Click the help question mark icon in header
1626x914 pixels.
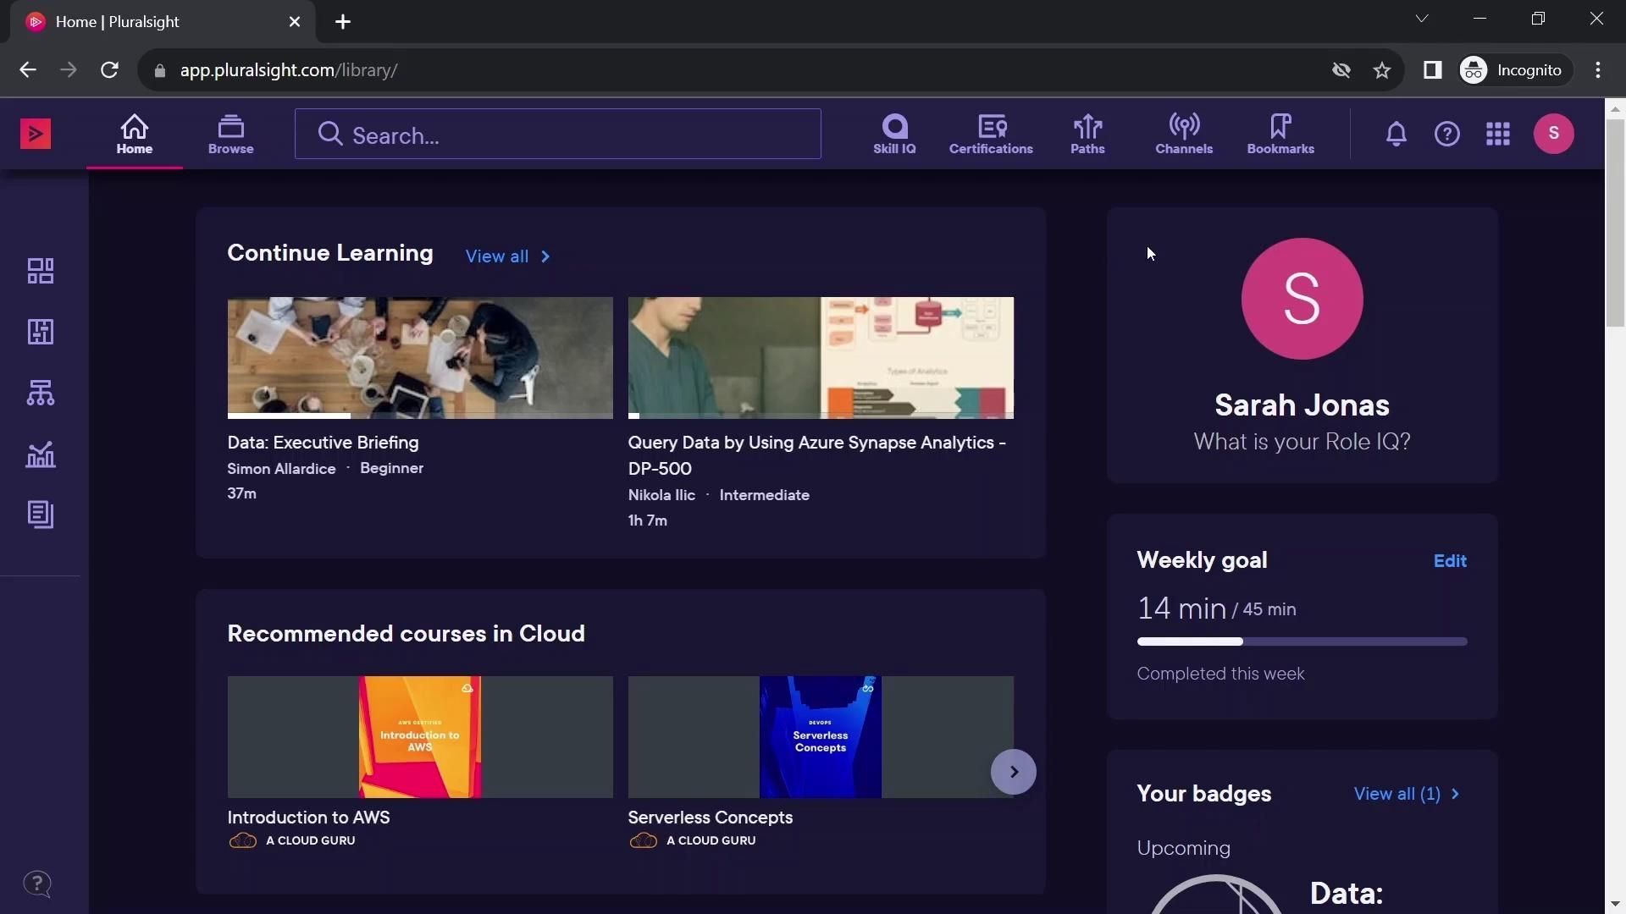[1447, 134]
